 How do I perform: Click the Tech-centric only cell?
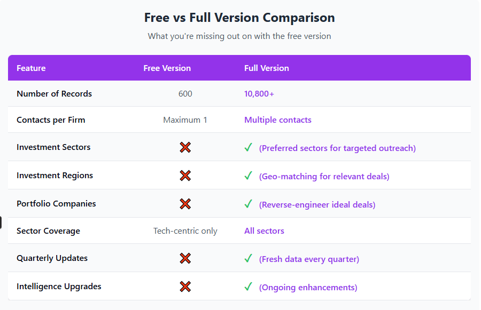(x=185, y=230)
